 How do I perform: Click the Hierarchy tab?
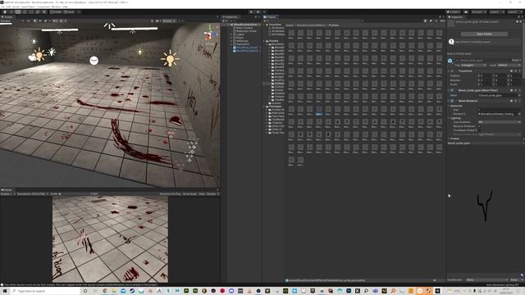click(x=231, y=16)
